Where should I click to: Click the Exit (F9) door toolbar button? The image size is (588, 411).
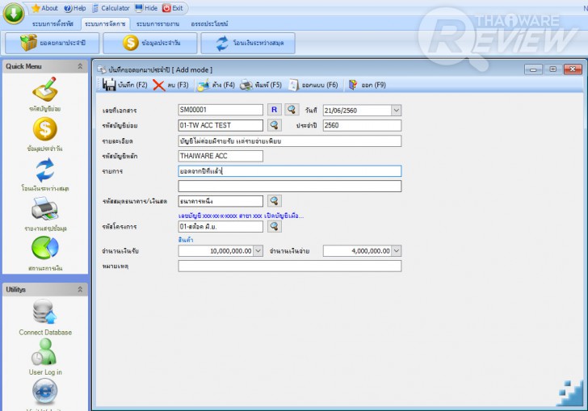[367, 85]
